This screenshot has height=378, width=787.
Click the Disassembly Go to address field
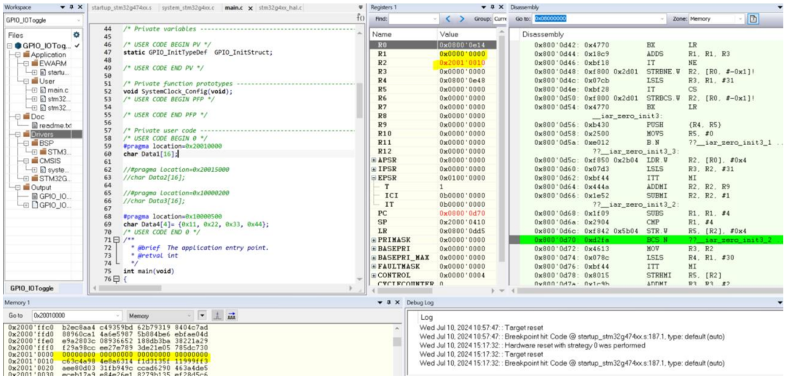[x=599, y=18]
